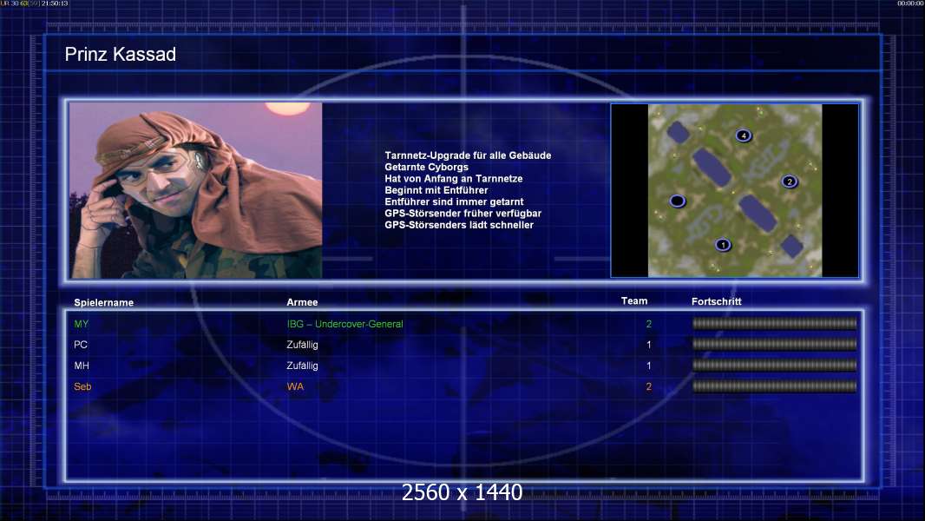Click Getarnte Cyborgs ability line

427,167
